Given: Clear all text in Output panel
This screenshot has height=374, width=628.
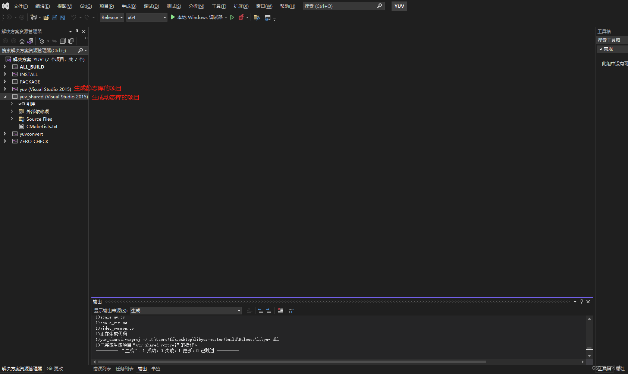Looking at the screenshot, I should click(280, 310).
